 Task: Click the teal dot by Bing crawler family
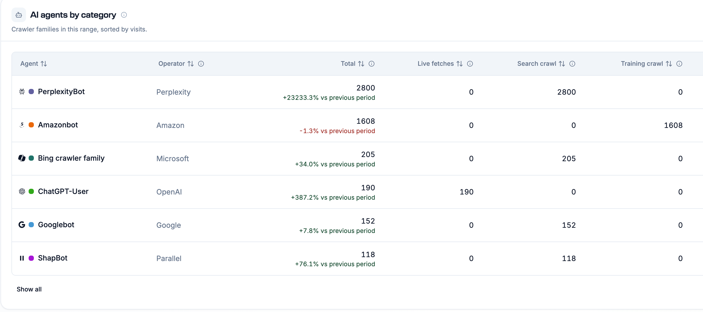pyautogui.click(x=32, y=158)
